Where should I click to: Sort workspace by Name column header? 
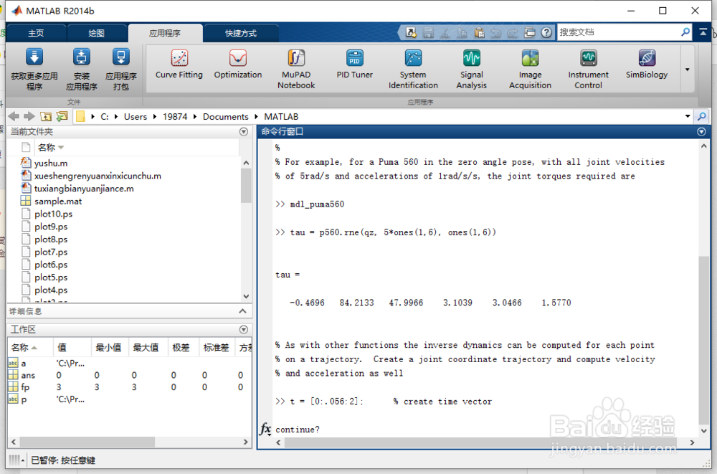(x=30, y=348)
